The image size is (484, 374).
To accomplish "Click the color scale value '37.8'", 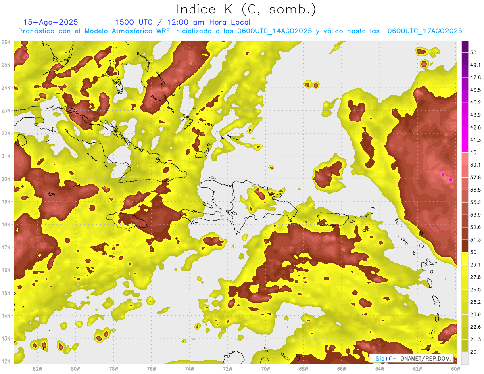I will tap(475, 177).
